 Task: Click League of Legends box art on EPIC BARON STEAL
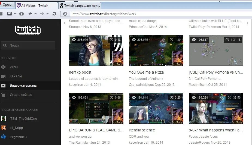118,116
